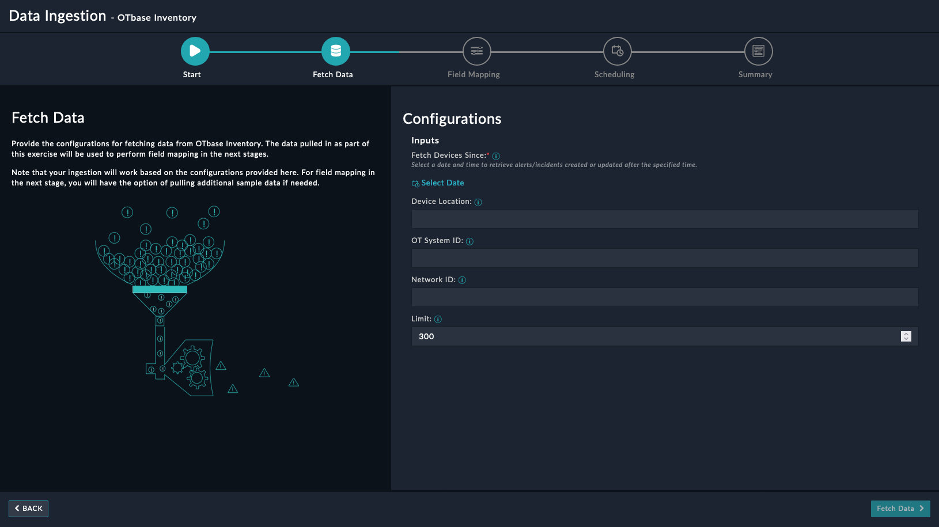Screen dimensions: 939x527
Task: Click info icon beside Fetch Devices Since
Action: (496, 156)
